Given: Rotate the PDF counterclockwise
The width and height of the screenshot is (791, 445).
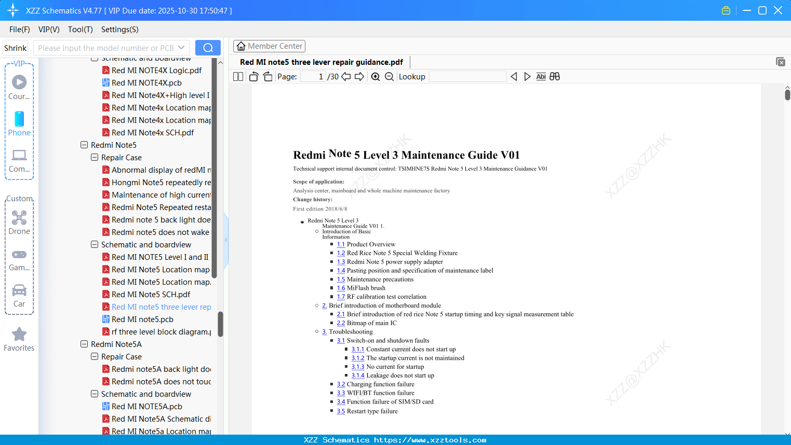Looking at the screenshot, I should (253, 77).
